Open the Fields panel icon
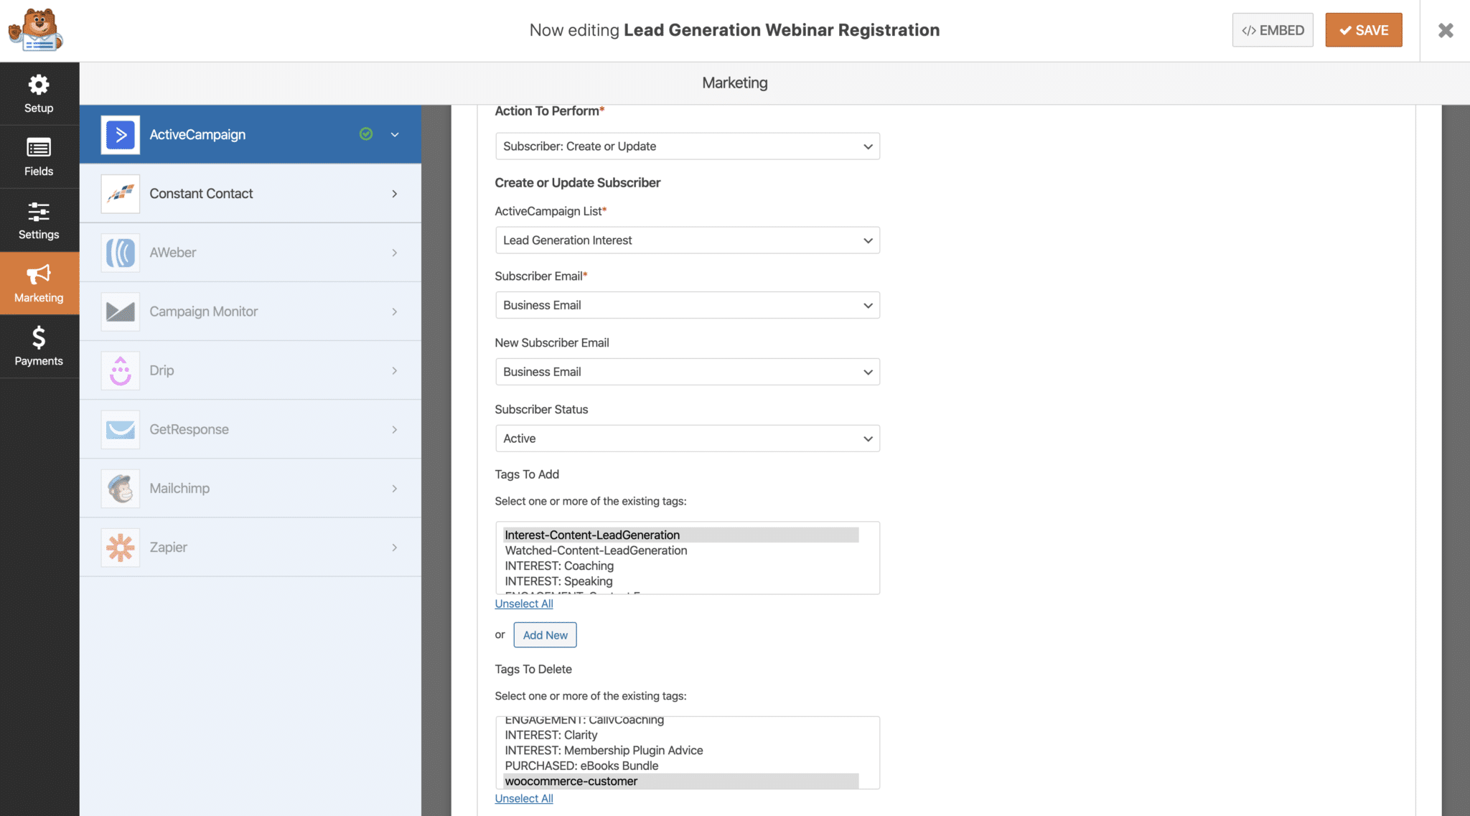 39,148
